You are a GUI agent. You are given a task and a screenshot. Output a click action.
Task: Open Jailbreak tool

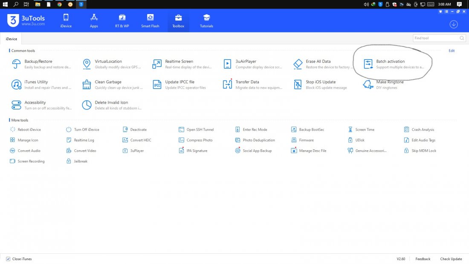77,161
